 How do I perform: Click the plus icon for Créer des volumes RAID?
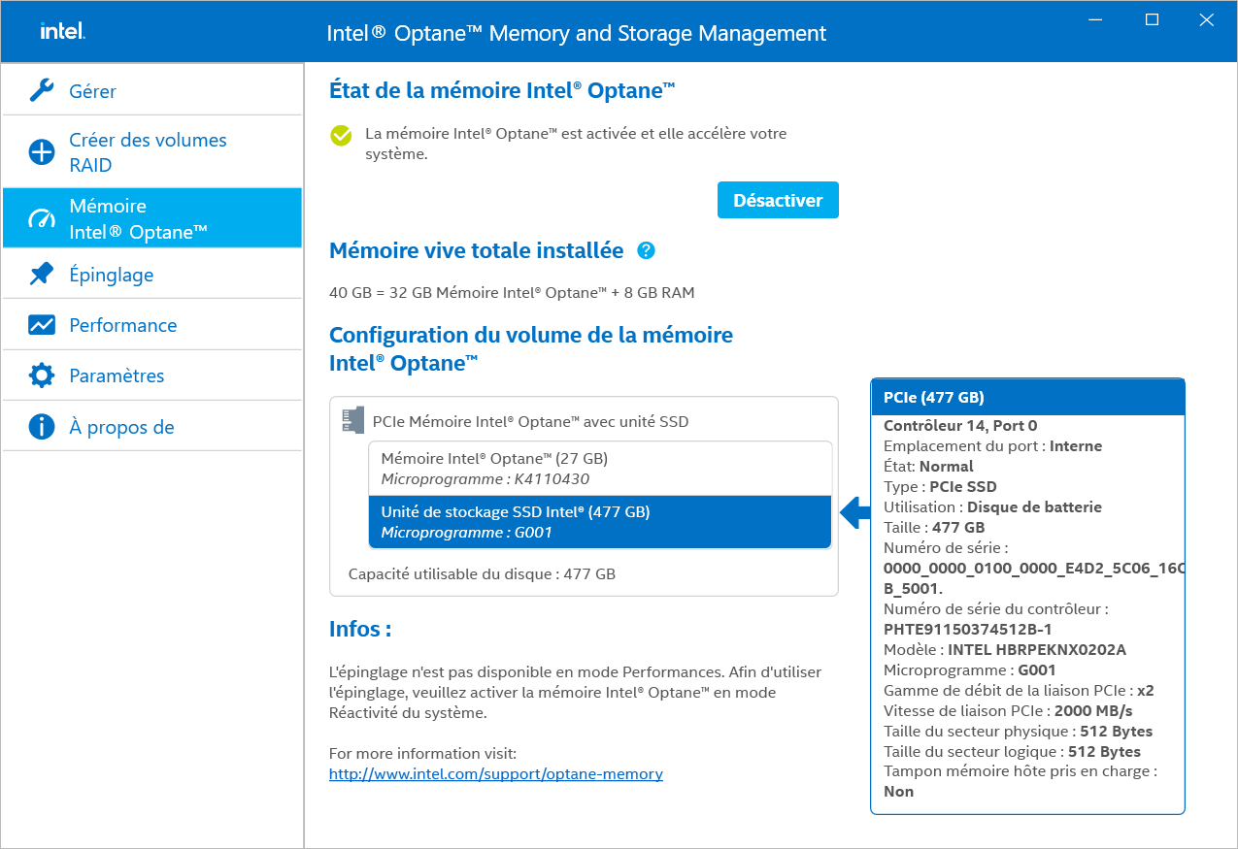click(x=42, y=152)
